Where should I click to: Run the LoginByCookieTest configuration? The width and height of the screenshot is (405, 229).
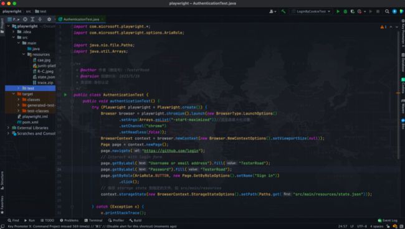point(338,11)
